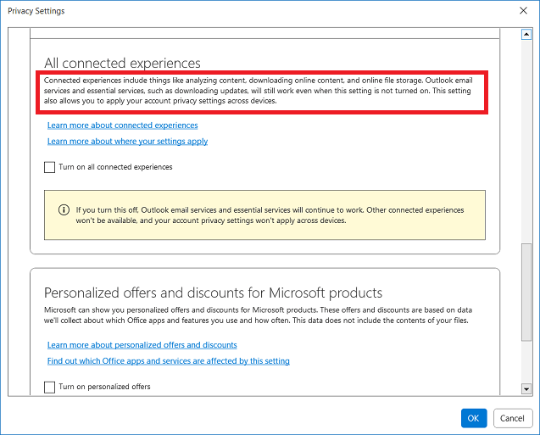Open Learn more about where your settings apply
This screenshot has height=435, width=540.
(x=127, y=142)
